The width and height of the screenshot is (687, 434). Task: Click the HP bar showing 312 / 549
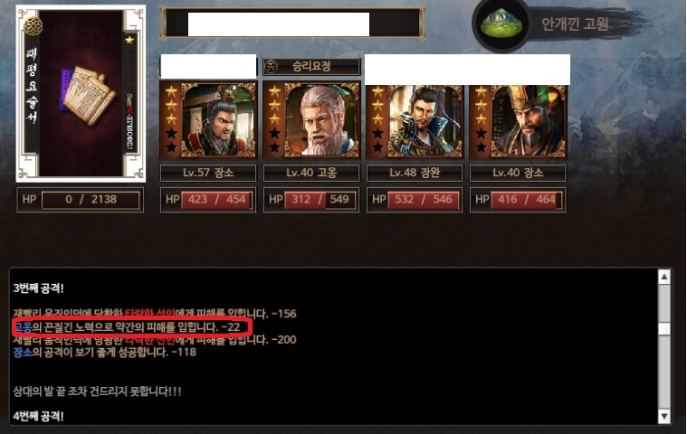pos(311,200)
